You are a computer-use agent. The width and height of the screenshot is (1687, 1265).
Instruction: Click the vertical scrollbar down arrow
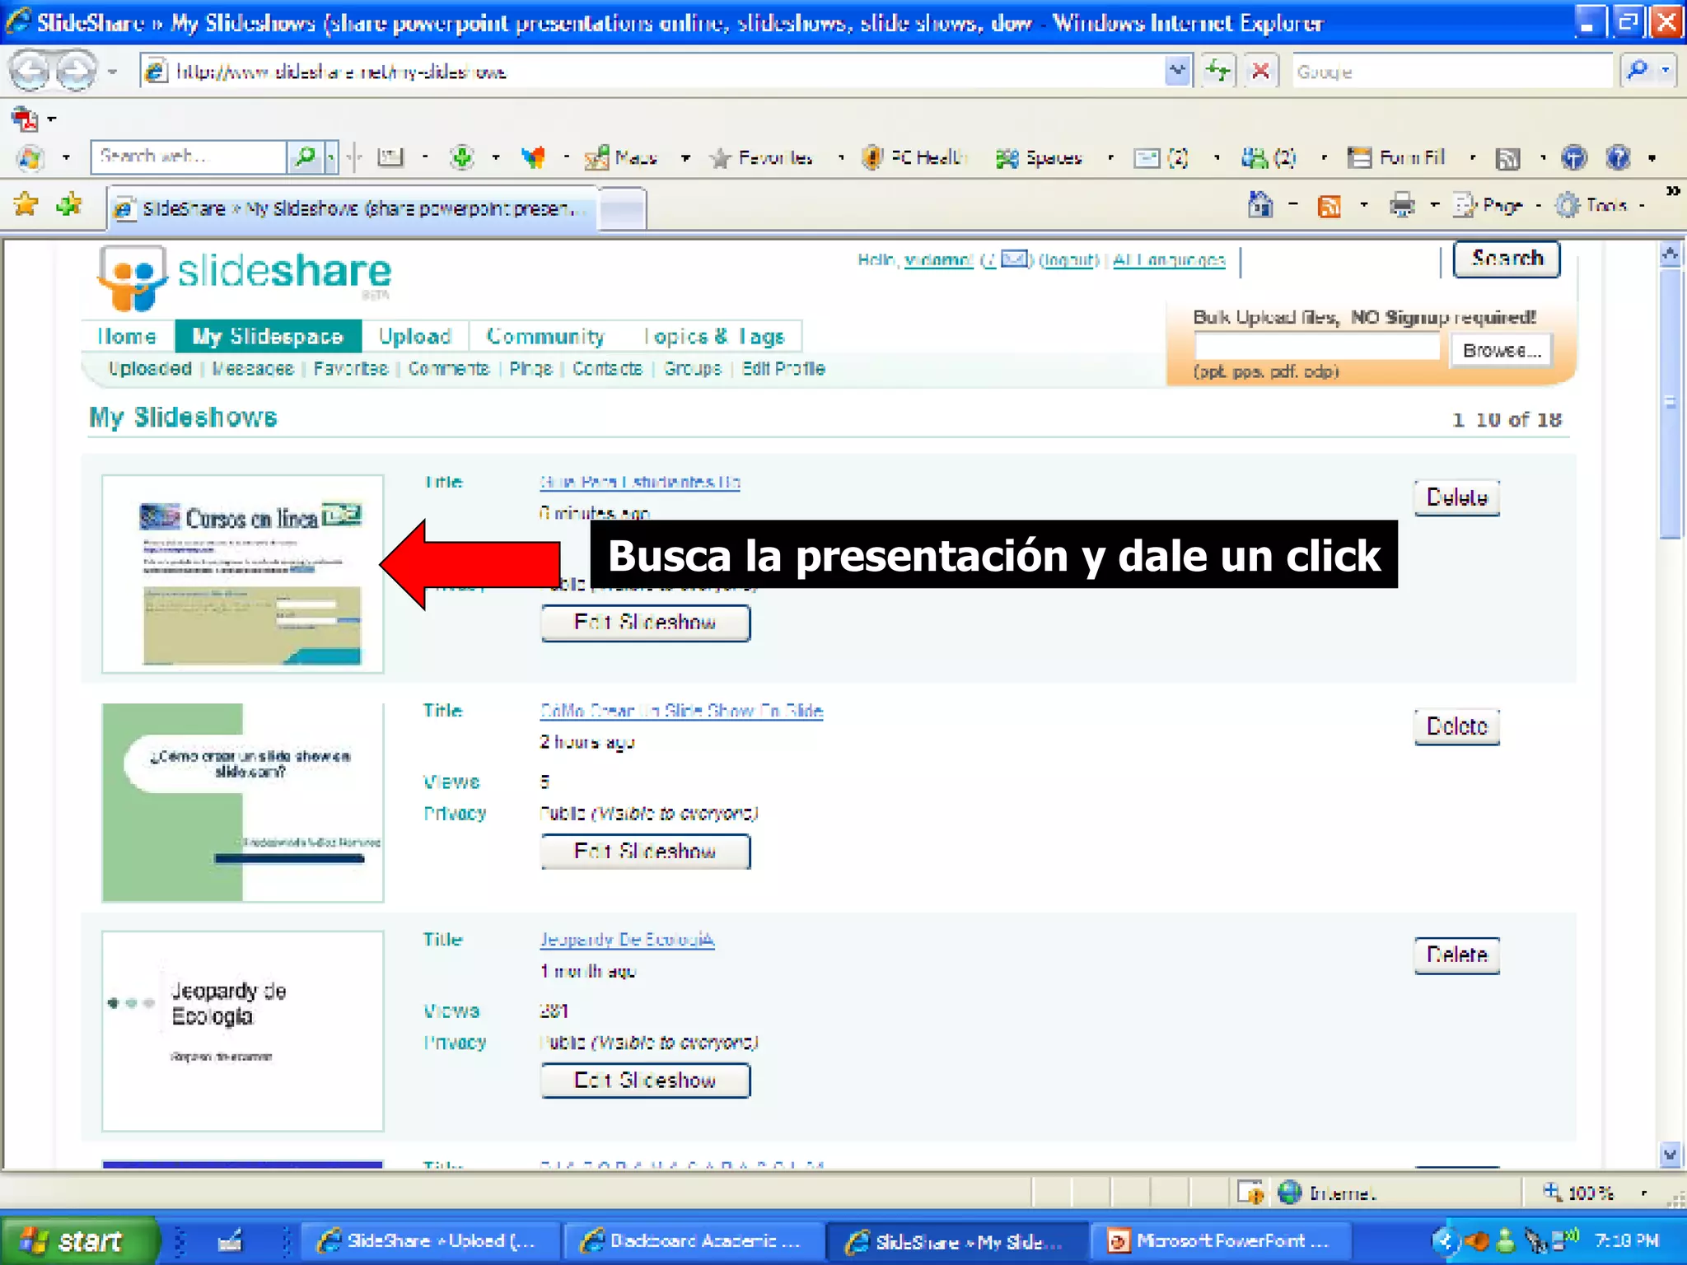click(x=1670, y=1155)
